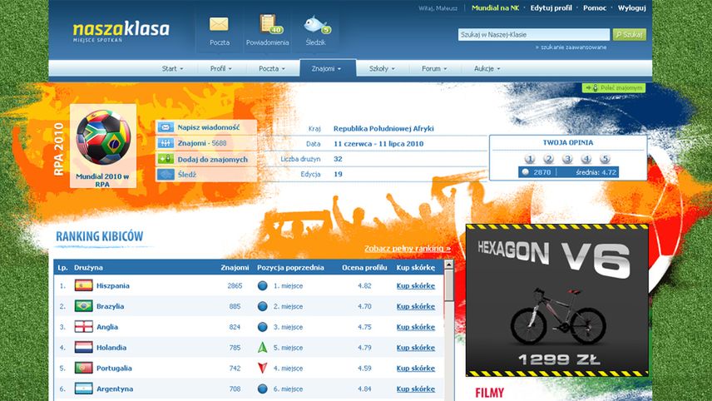Click Kup skórkę for Hiszpania
This screenshot has width=712, height=401.
coord(416,285)
